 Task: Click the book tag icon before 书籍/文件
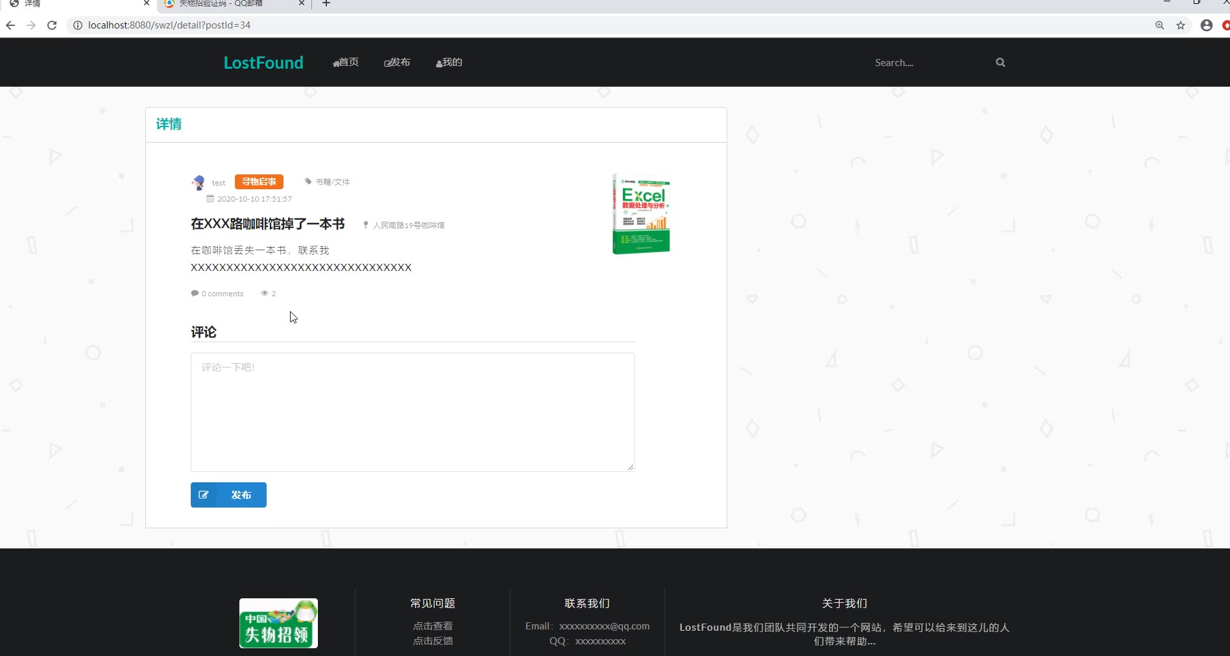(308, 182)
